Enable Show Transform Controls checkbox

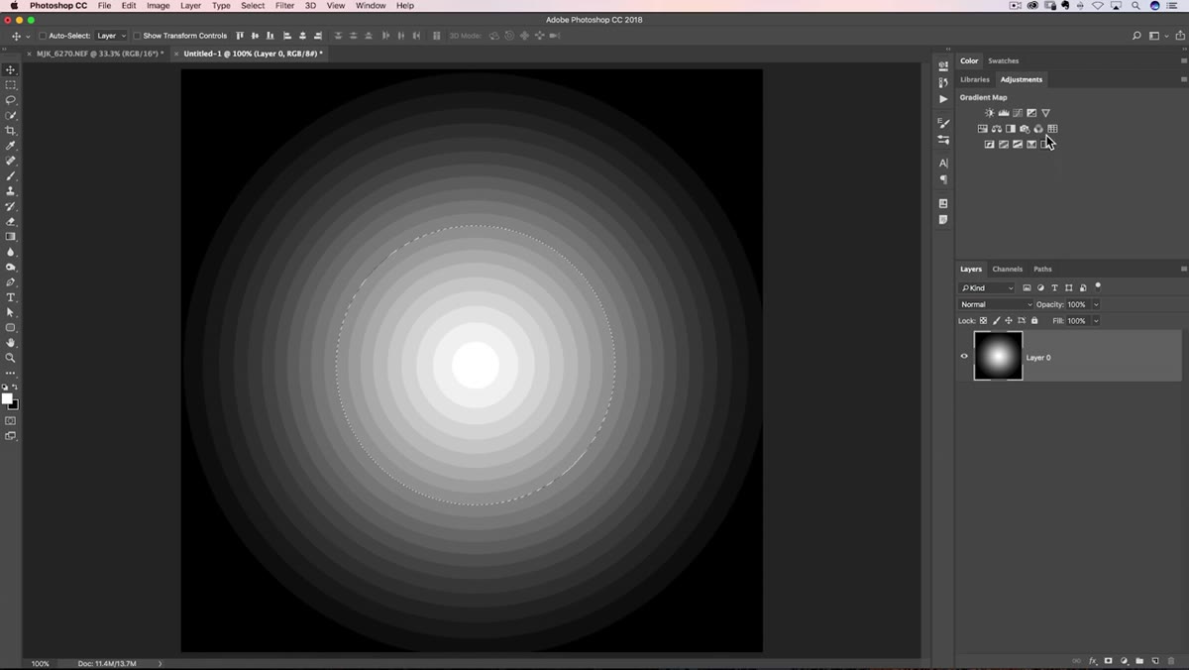click(x=137, y=36)
